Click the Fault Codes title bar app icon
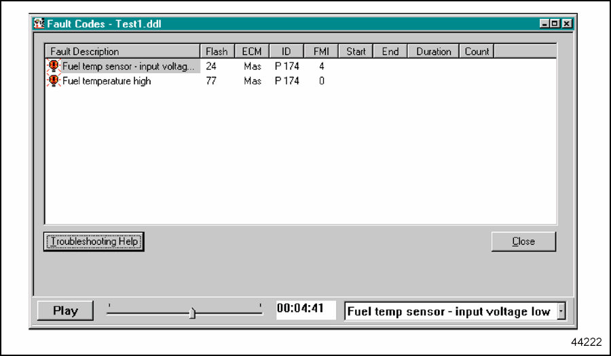611x356 pixels. point(39,24)
